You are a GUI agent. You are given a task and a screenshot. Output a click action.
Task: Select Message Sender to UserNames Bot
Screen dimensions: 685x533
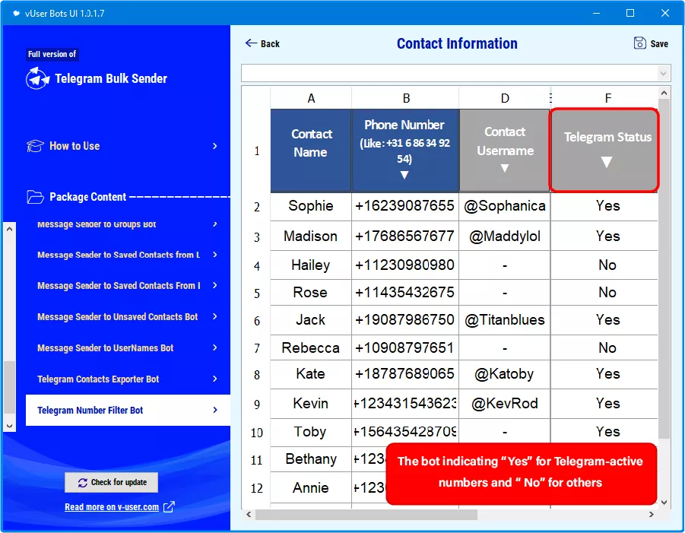coord(128,347)
